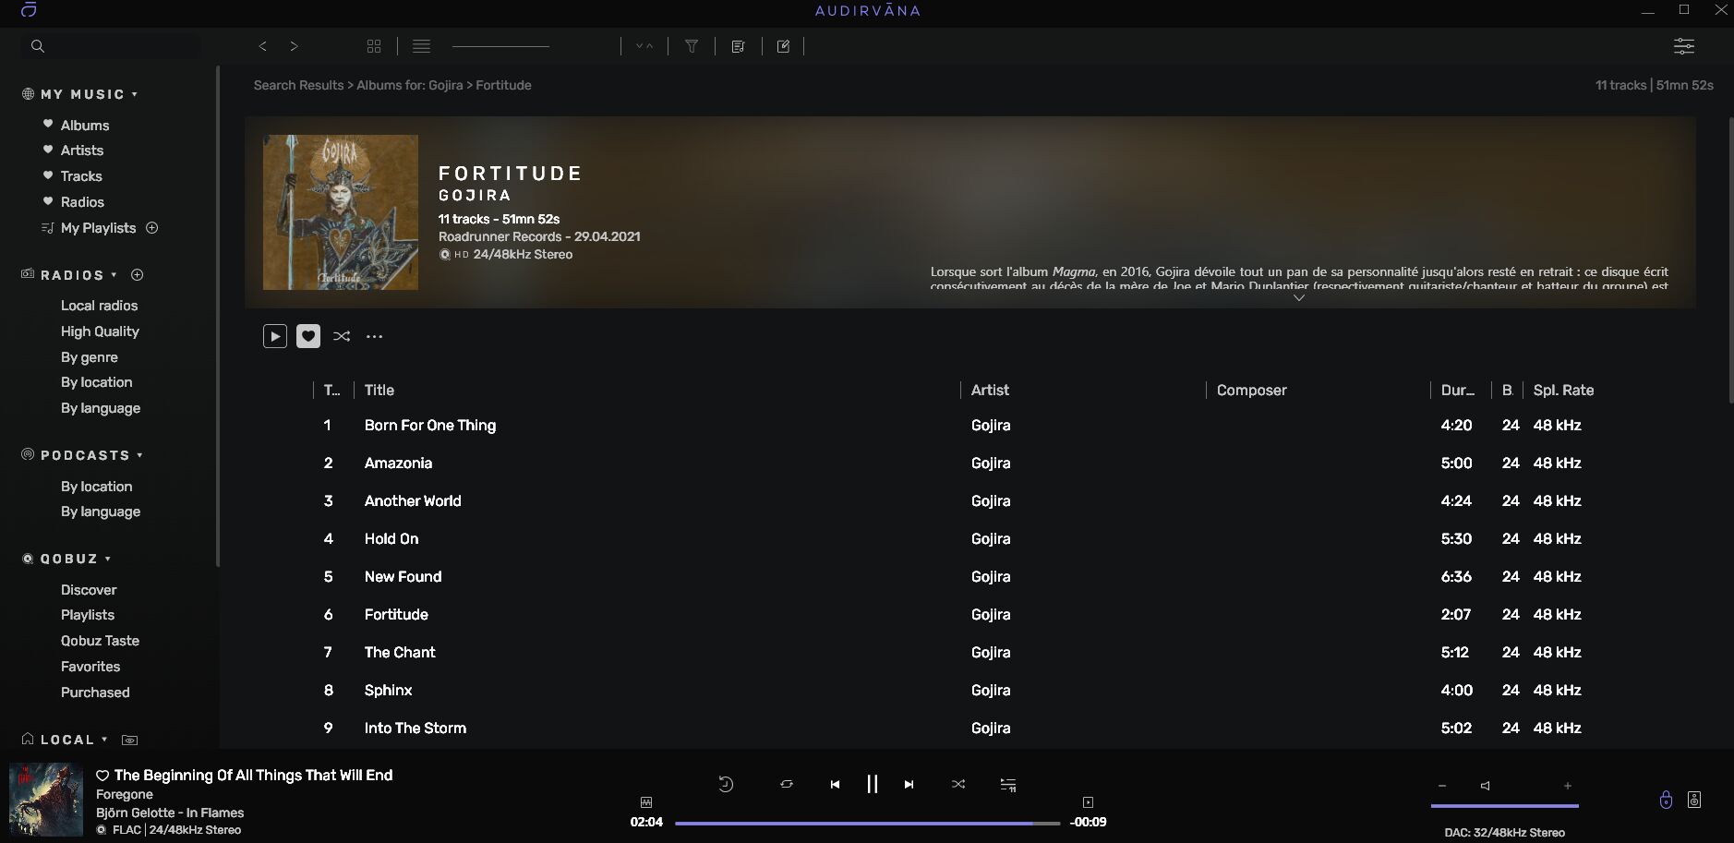
Task: Sort by the Composer column header
Action: point(1251,390)
